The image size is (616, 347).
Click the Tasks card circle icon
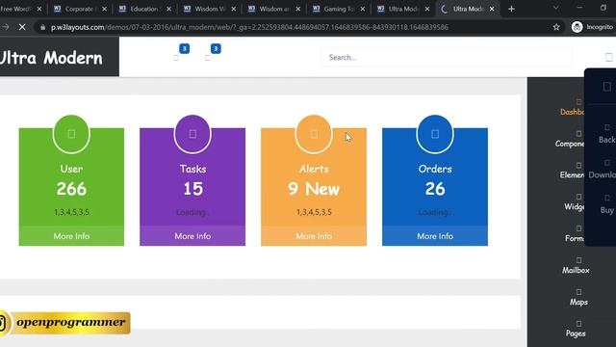click(x=192, y=134)
